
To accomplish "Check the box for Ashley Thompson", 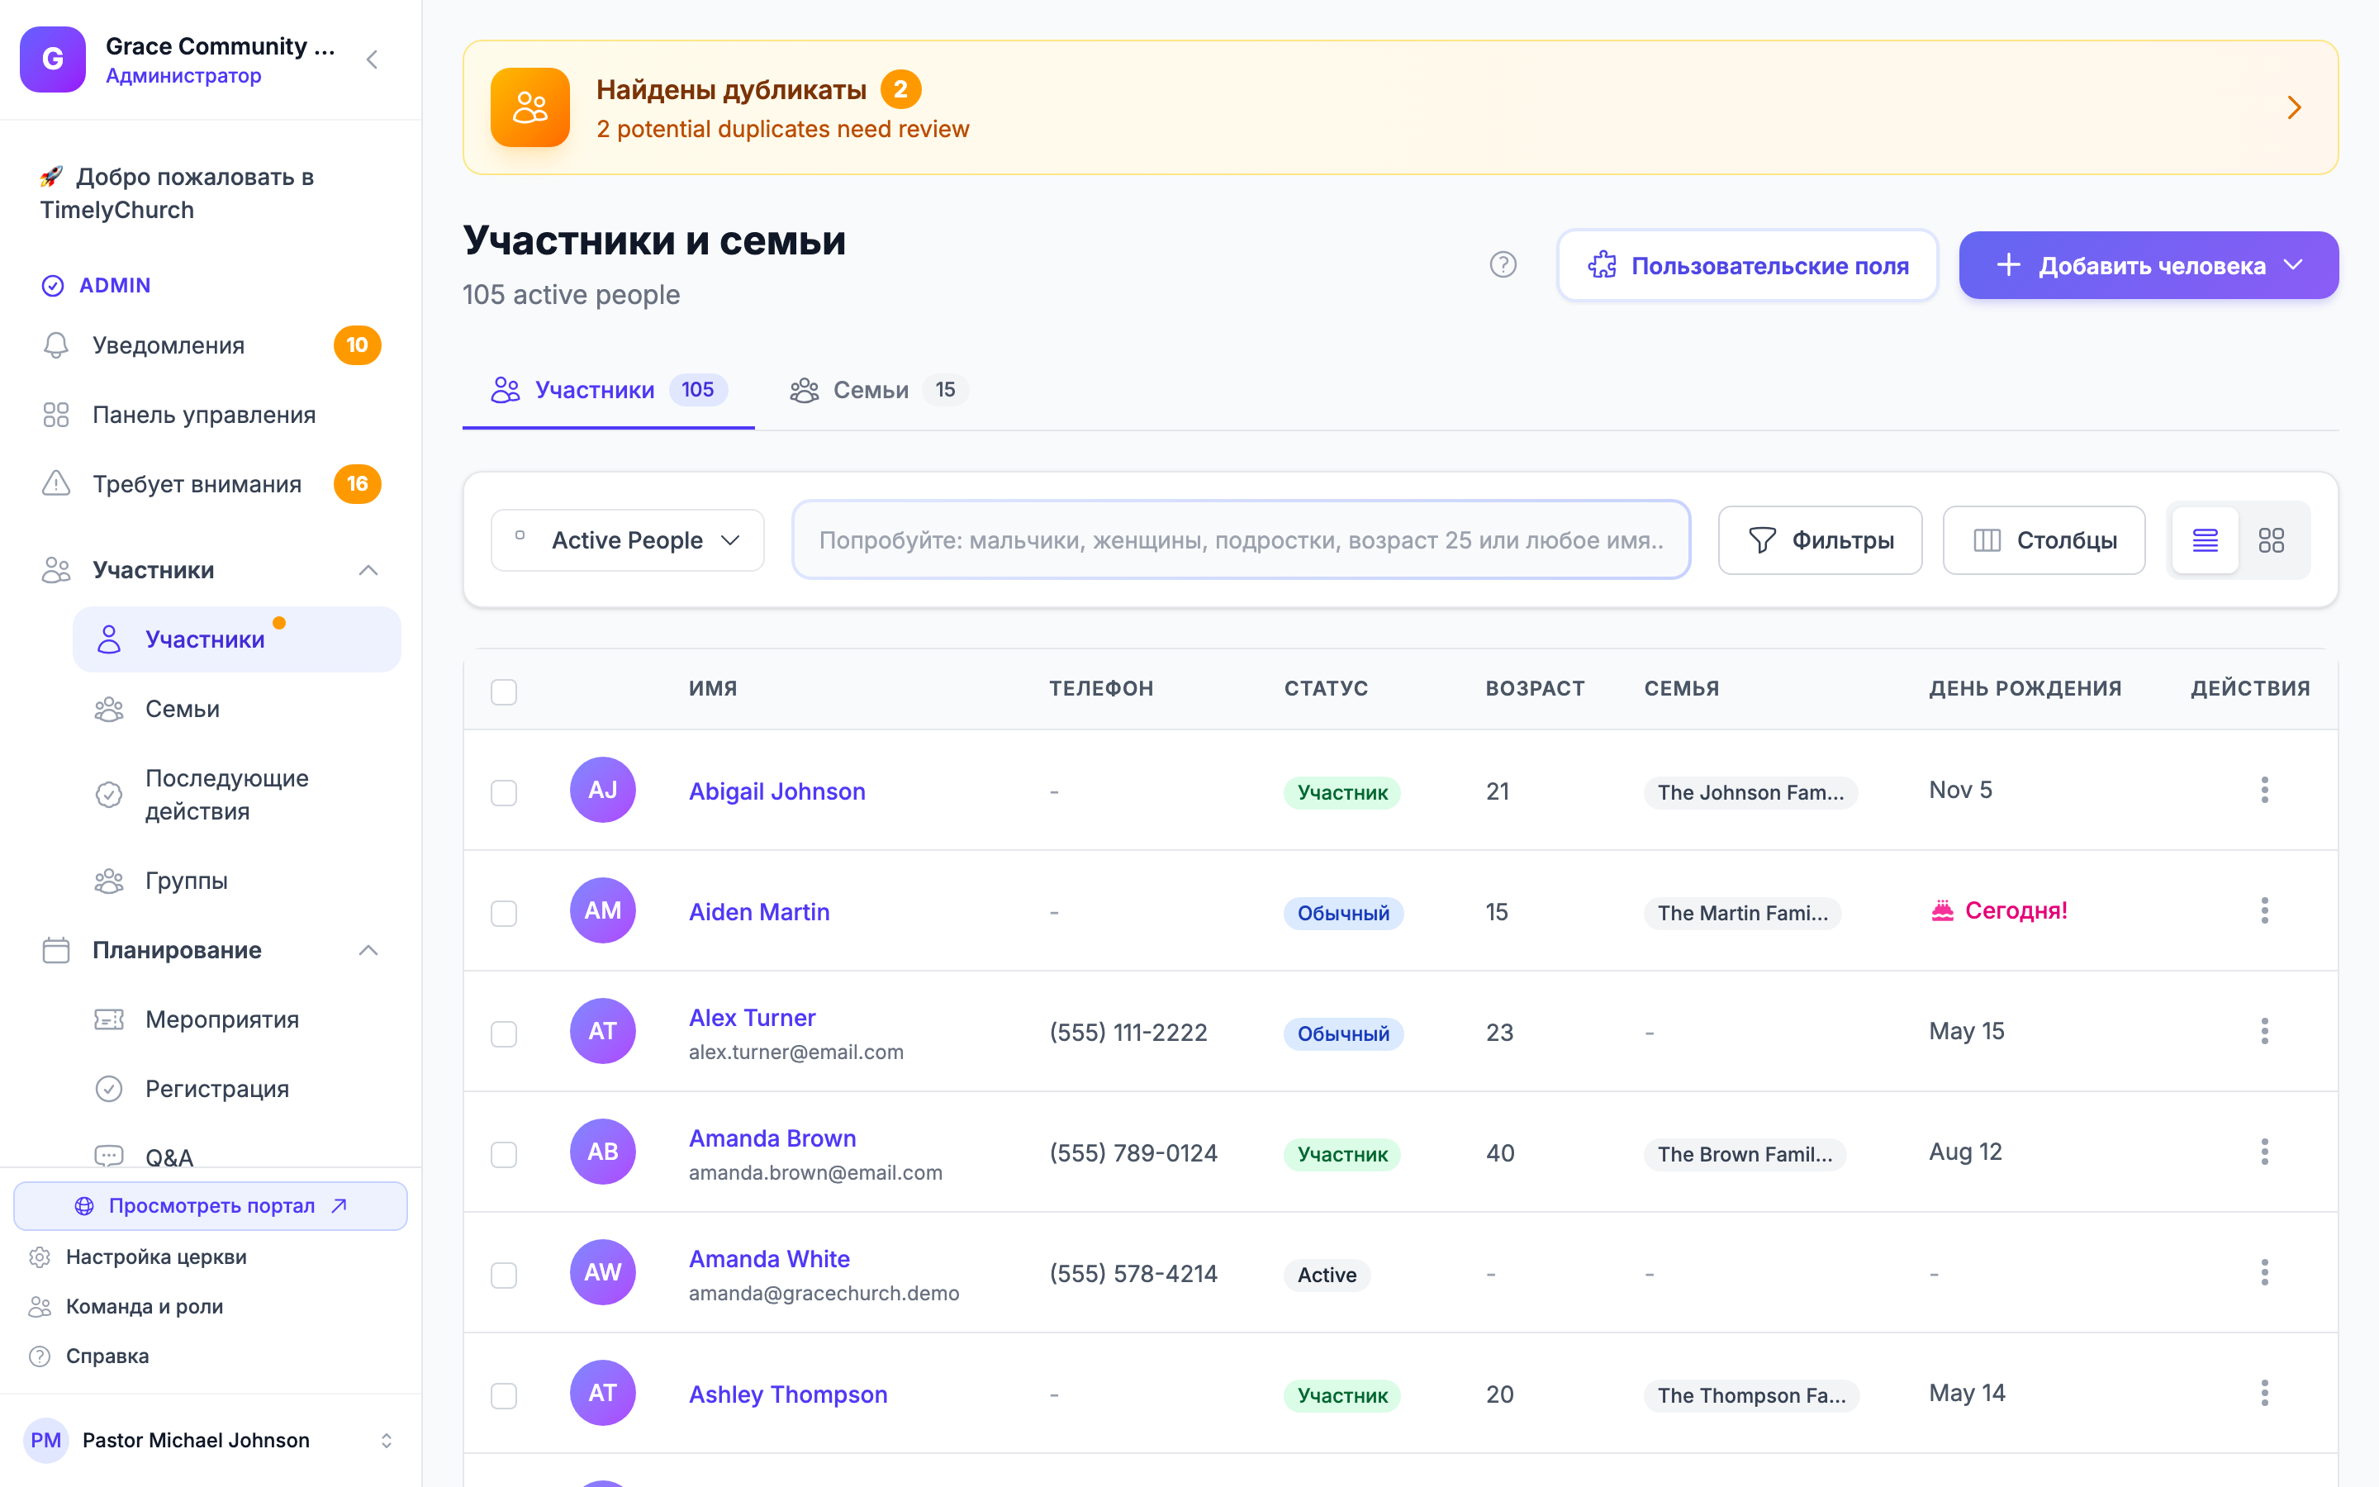I will pyautogui.click(x=505, y=1395).
